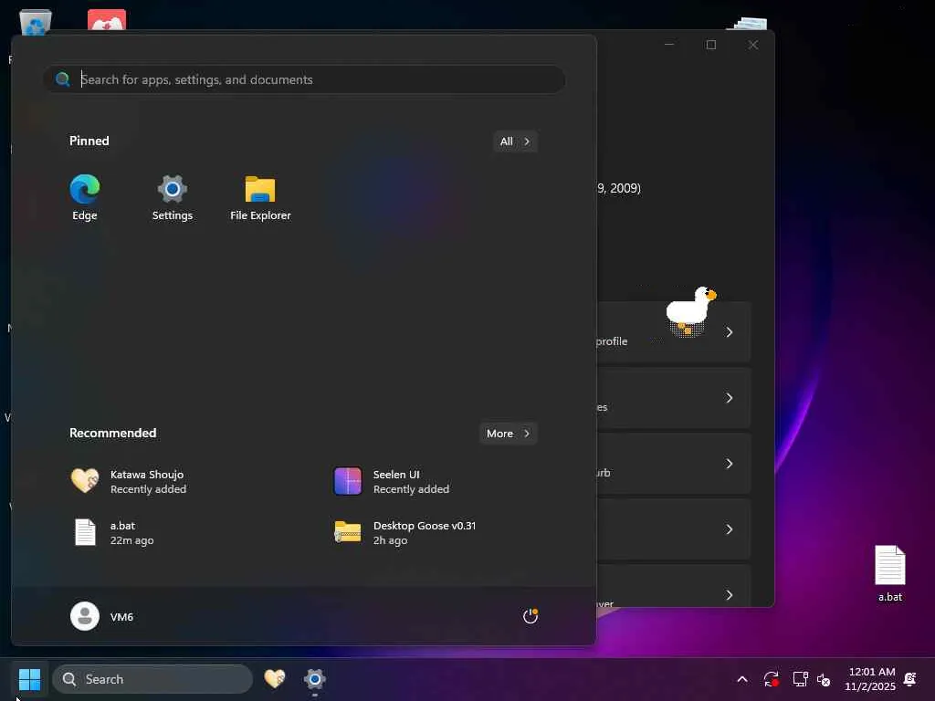Open Desktop Goose v0.31 folder

[x=404, y=532]
